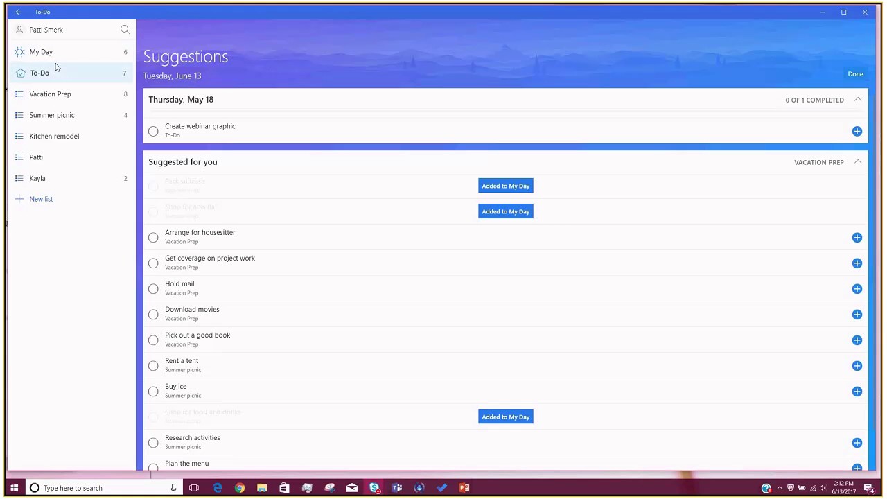Click the Patti Smerk account icon
Image resolution: width=887 pixels, height=499 pixels.
[x=19, y=30]
